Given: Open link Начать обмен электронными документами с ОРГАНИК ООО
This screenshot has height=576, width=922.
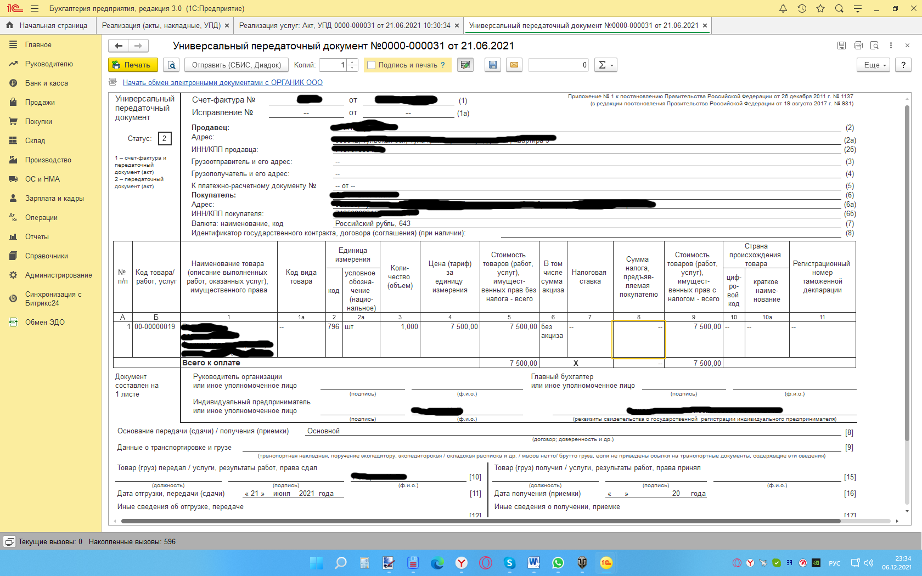Looking at the screenshot, I should pyautogui.click(x=223, y=83).
